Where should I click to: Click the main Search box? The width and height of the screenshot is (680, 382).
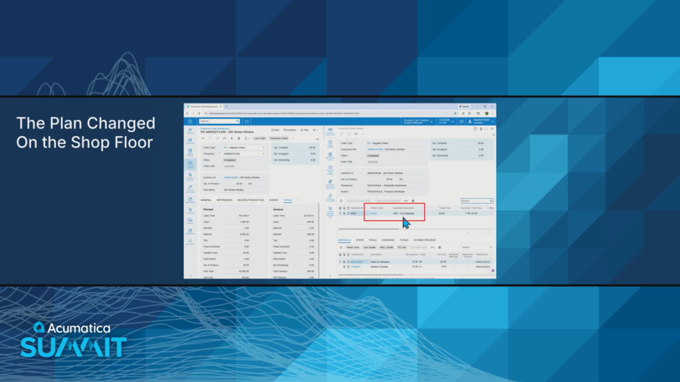click(x=219, y=121)
